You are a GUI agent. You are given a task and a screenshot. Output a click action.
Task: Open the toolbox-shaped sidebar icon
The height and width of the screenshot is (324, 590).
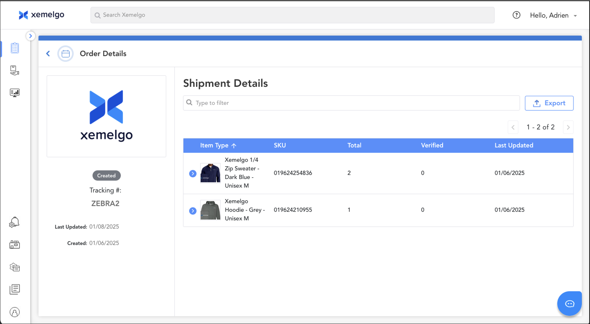(15, 245)
